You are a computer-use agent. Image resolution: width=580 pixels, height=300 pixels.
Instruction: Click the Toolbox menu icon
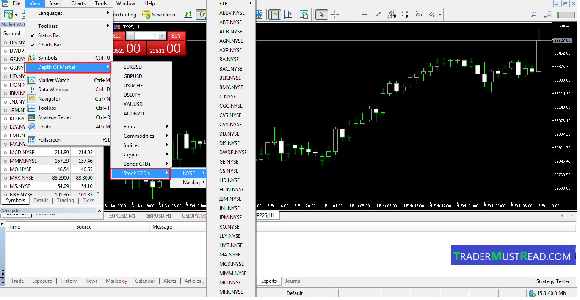click(32, 108)
